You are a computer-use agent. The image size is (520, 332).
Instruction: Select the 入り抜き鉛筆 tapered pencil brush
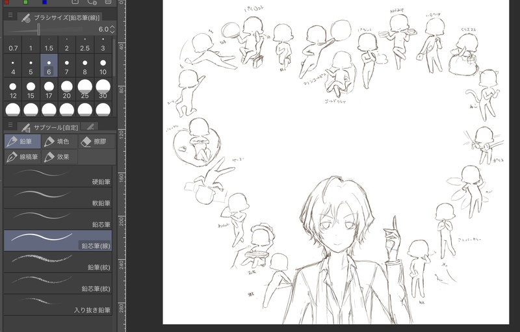(58, 305)
